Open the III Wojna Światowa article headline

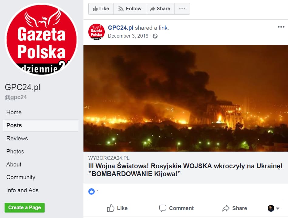(x=185, y=170)
